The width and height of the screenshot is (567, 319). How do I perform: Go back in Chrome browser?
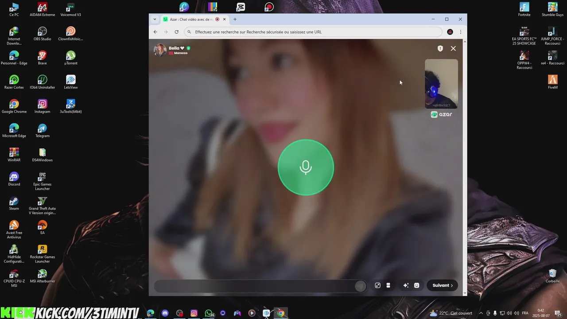click(x=155, y=32)
